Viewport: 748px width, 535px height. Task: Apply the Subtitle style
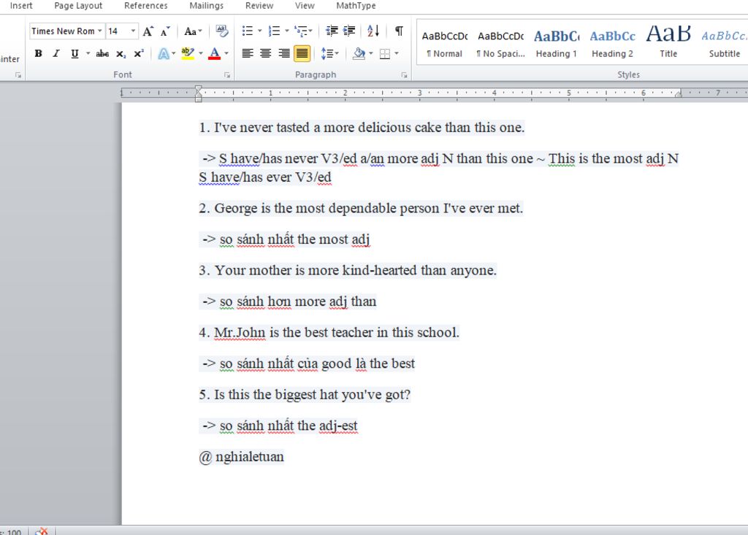pos(724,43)
